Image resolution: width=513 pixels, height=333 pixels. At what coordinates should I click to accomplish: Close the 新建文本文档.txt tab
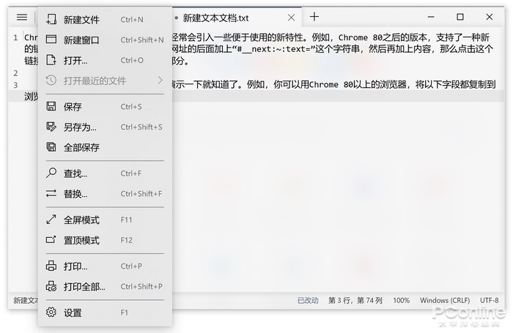[291, 18]
